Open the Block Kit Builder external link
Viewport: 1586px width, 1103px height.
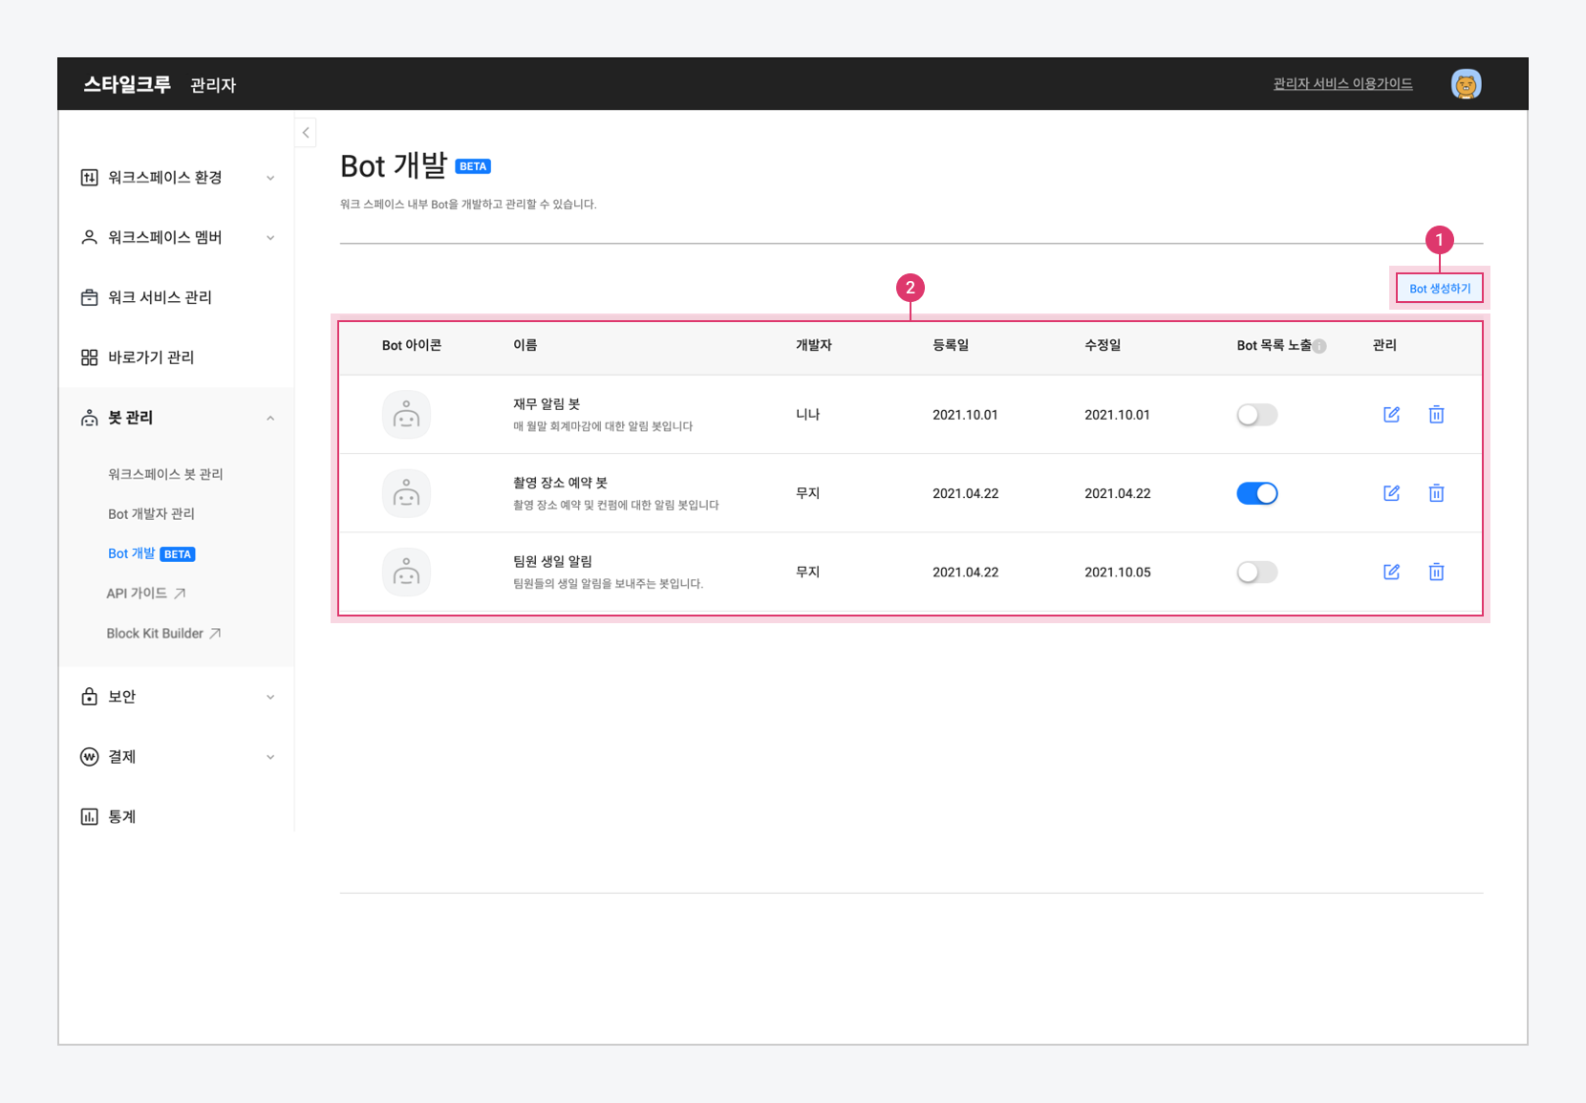pos(163,634)
